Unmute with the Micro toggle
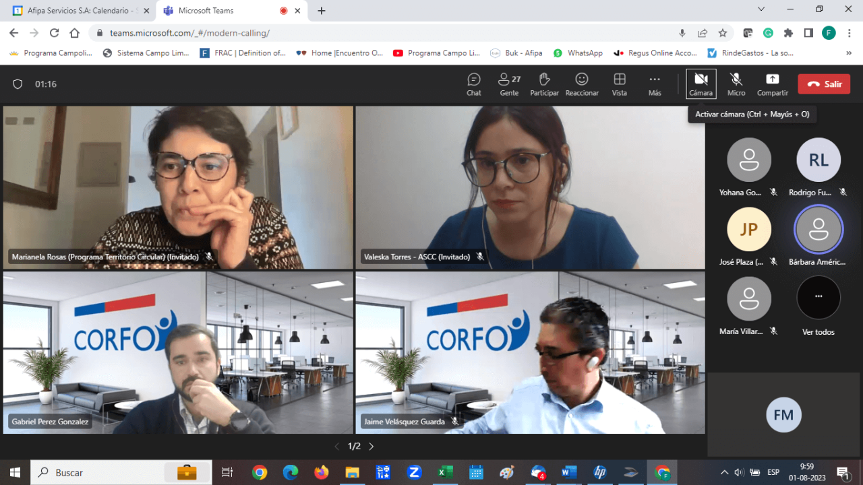863x485 pixels. [x=736, y=84]
